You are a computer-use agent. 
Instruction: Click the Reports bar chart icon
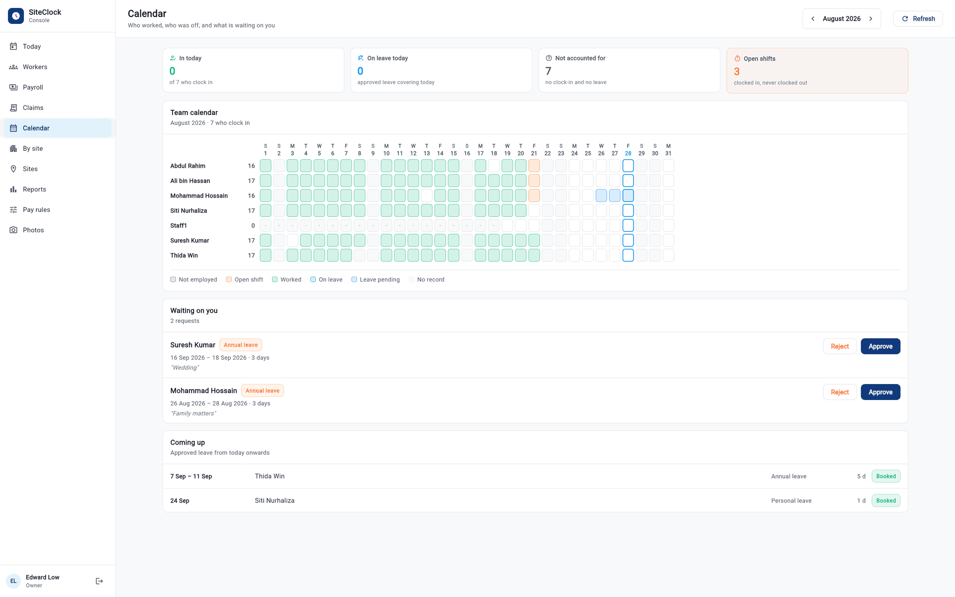coord(13,189)
